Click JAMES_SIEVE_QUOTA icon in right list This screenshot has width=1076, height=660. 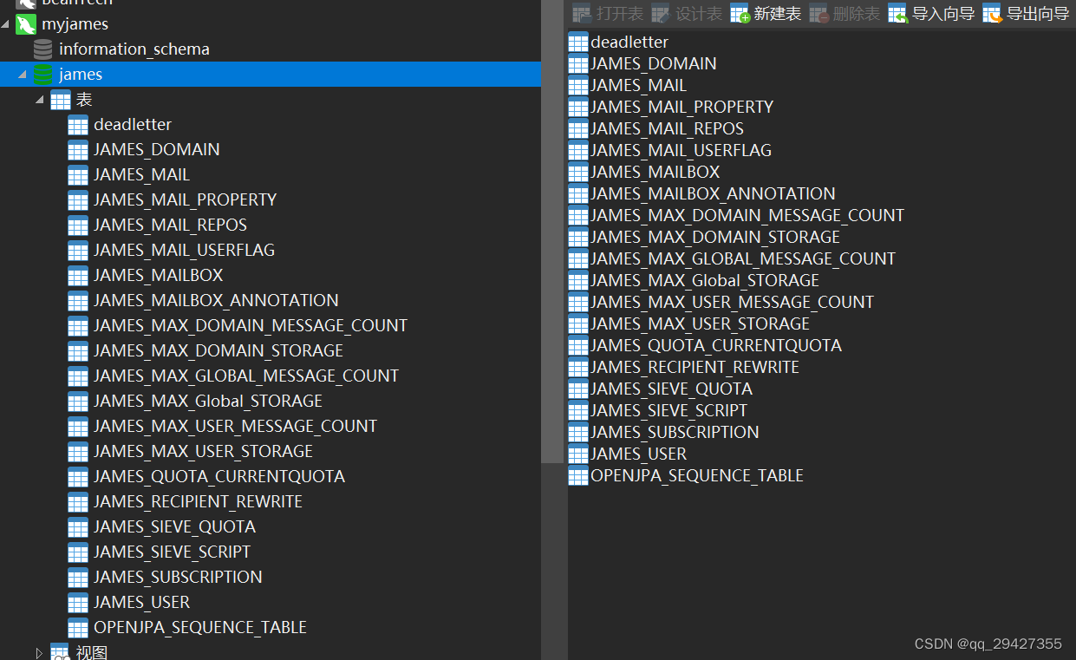tap(578, 389)
